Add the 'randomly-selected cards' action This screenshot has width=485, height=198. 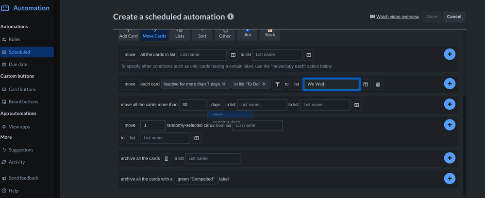pos(450,125)
